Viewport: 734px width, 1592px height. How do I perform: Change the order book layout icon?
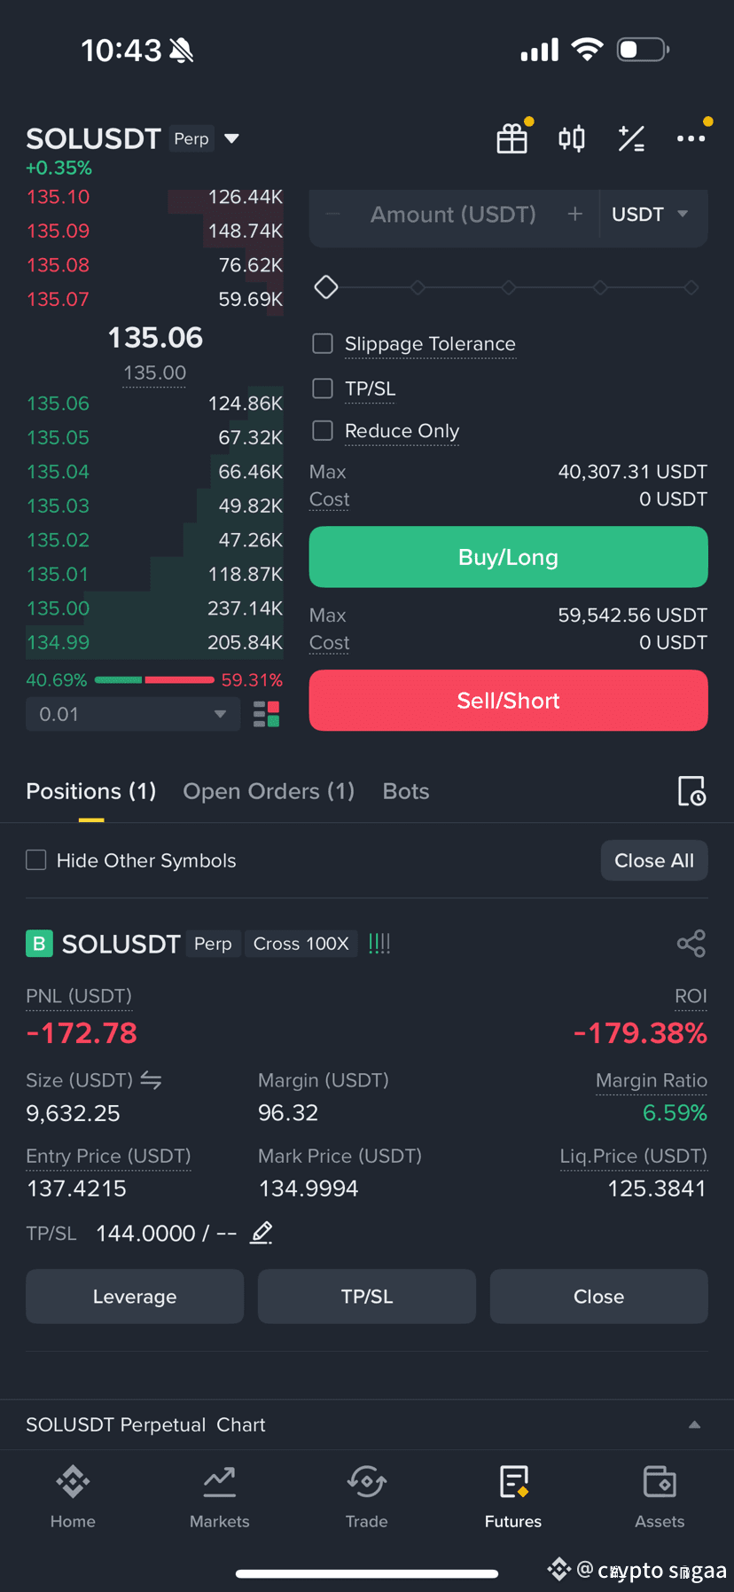267,714
